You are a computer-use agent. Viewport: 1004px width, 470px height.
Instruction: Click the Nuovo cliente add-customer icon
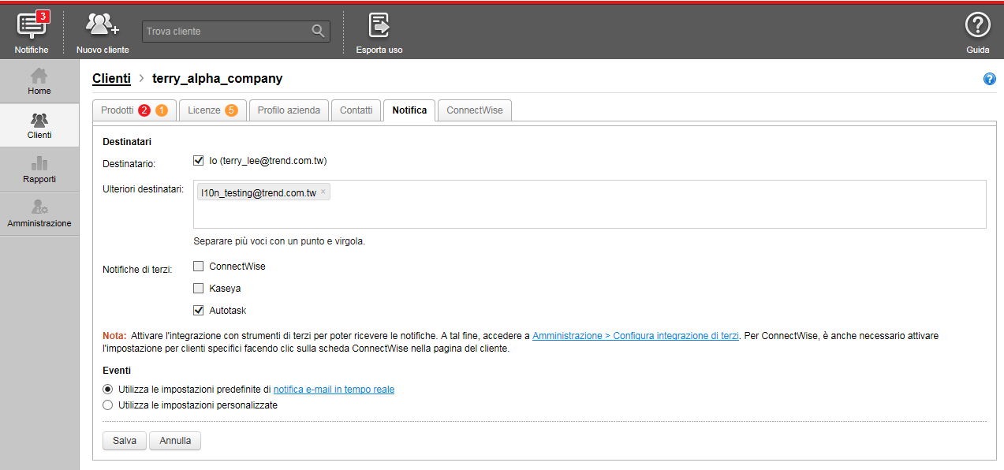pyautogui.click(x=102, y=25)
